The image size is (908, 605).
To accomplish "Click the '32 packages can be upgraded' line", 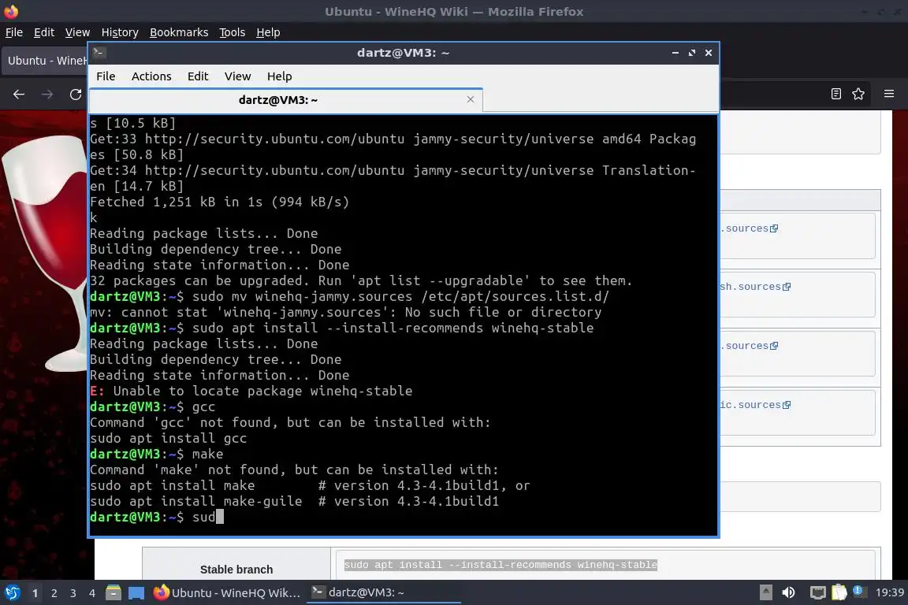I will [361, 280].
